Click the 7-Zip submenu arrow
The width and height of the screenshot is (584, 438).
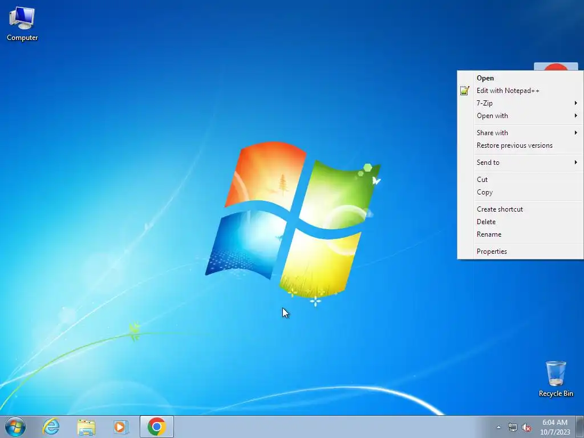(576, 103)
